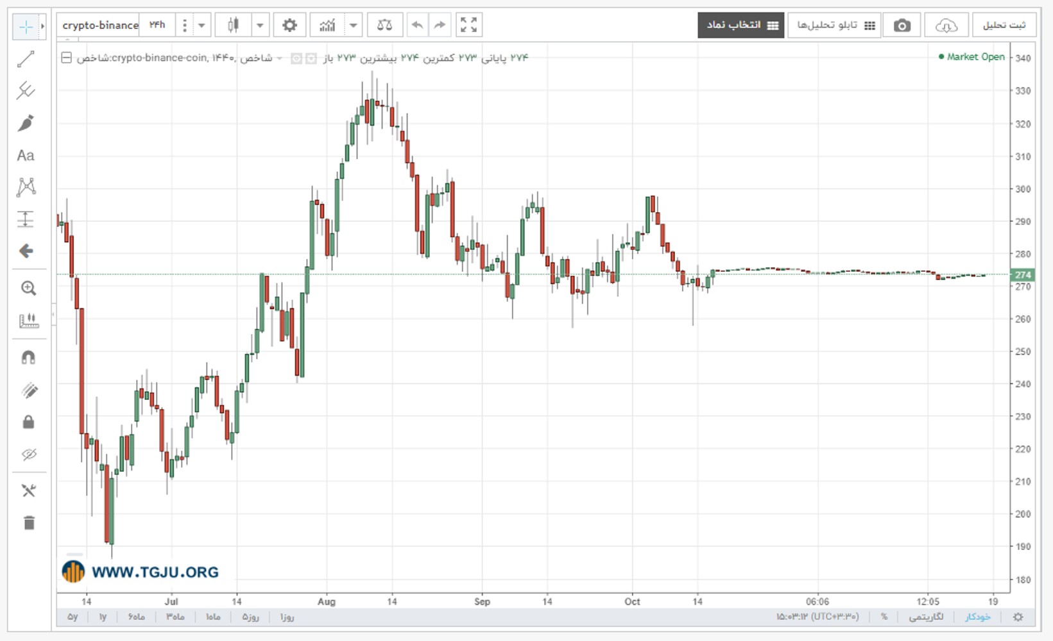Select the Aa text annotation tool
Viewport: 1053px width, 641px height.
(x=26, y=155)
